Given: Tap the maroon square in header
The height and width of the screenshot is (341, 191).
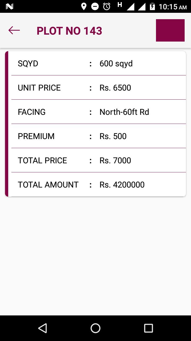Looking at the screenshot, I should click(x=170, y=30).
